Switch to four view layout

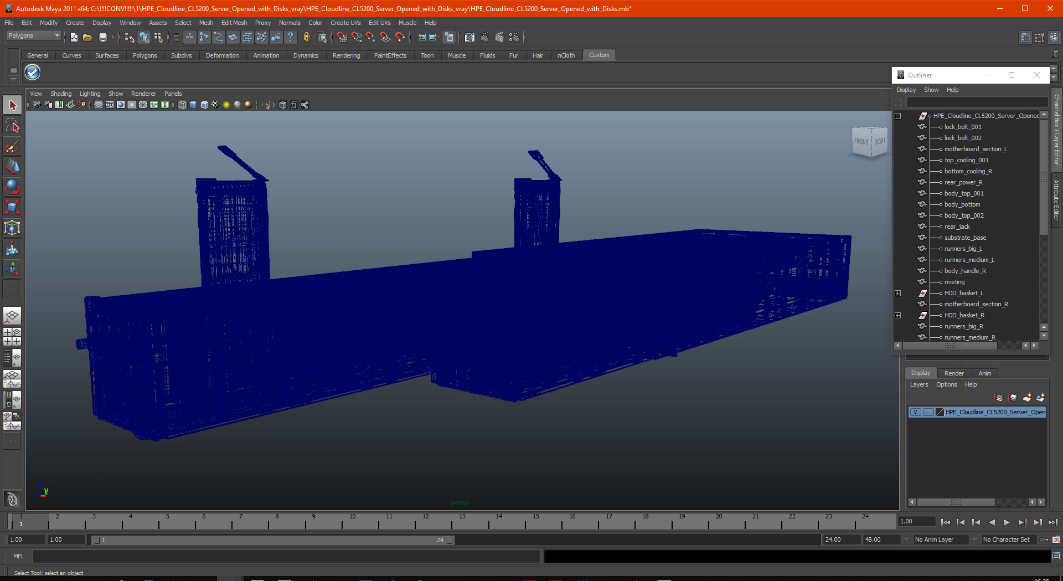[12, 337]
